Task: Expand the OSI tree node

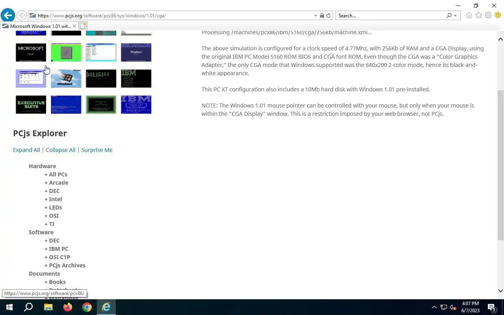Action: 52,215
